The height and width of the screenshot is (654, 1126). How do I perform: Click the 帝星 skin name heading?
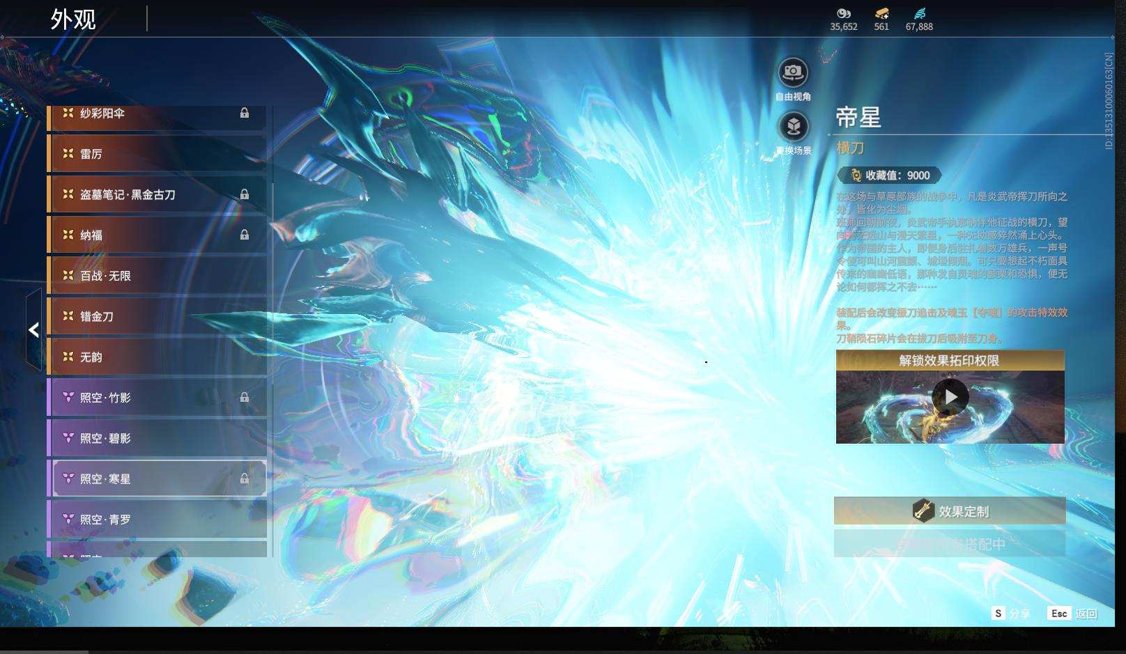[x=858, y=117]
